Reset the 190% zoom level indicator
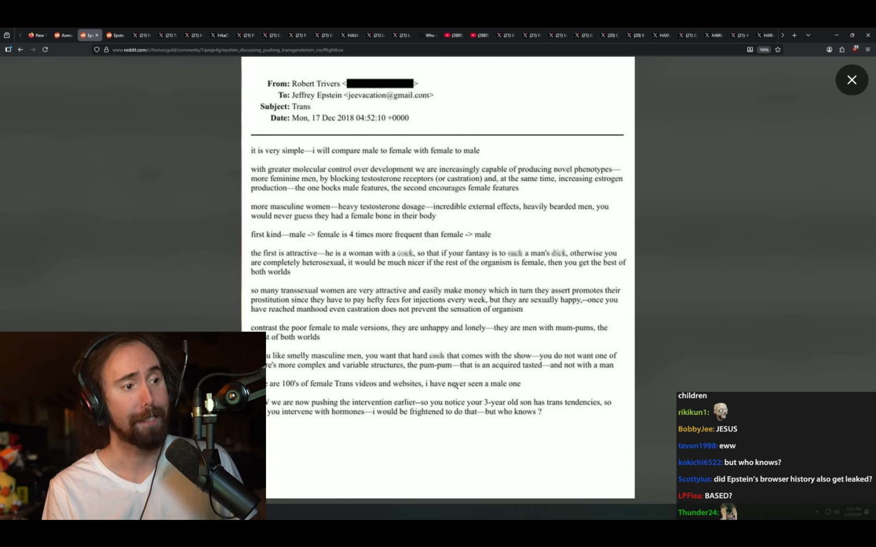The image size is (876, 547). tap(764, 50)
